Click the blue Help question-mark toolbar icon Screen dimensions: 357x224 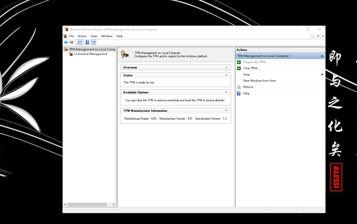pos(87,43)
